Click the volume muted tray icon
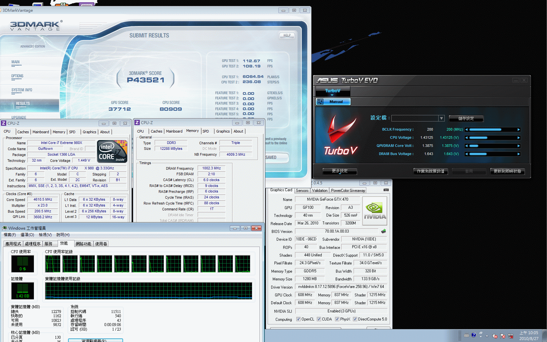Screen dimensions: 547x342 tap(495, 336)
